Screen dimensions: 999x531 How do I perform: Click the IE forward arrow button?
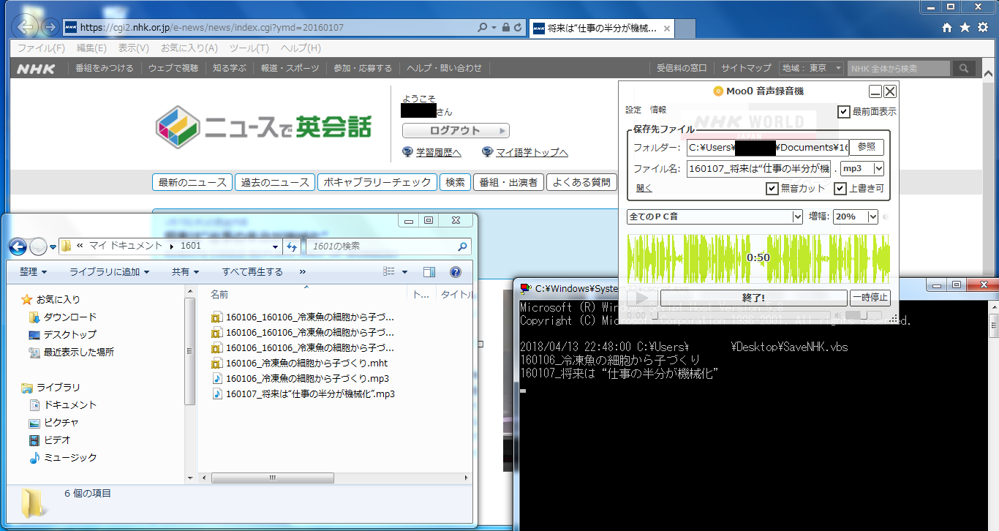coord(50,27)
